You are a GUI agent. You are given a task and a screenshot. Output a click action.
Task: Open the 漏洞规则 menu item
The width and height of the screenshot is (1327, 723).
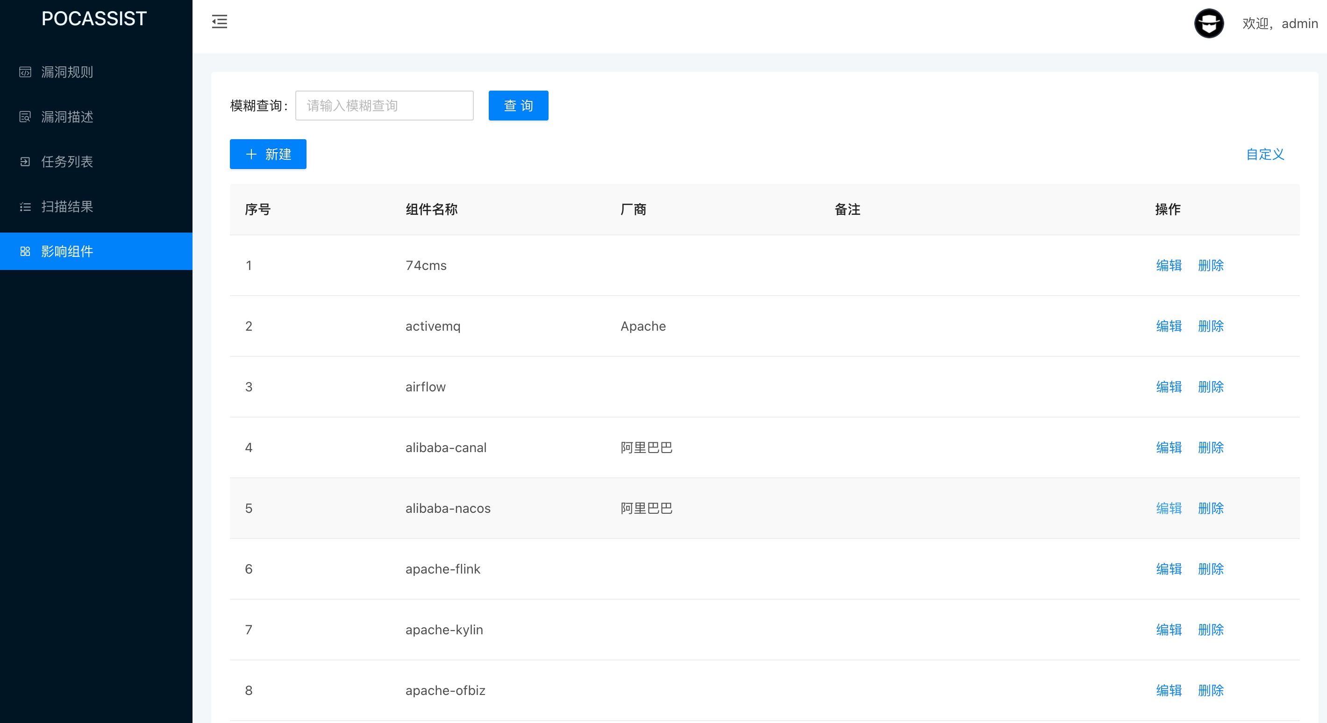[67, 72]
